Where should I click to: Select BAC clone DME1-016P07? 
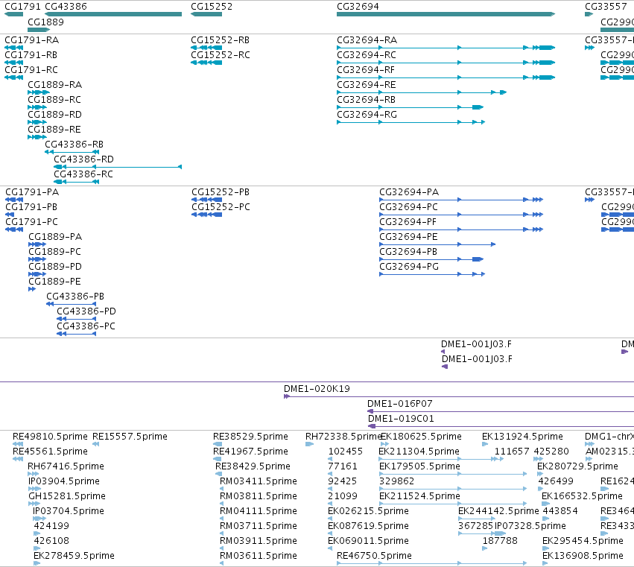tap(501, 412)
